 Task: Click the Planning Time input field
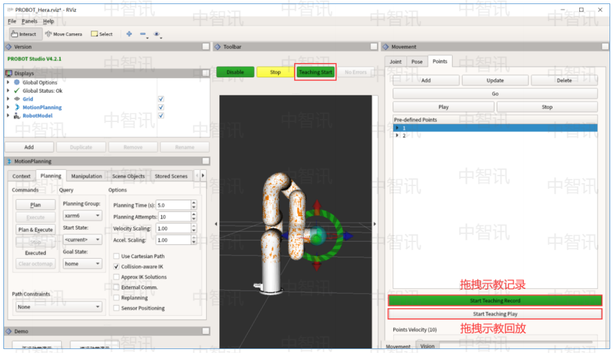[173, 205]
